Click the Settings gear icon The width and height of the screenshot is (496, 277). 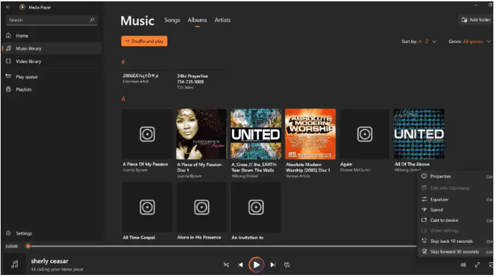point(9,233)
